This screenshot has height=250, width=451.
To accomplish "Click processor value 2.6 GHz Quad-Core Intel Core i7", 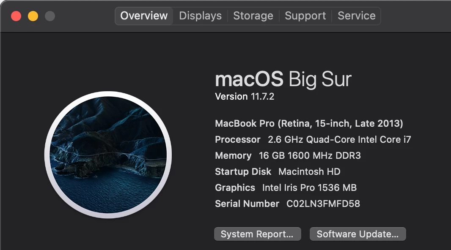I will point(339,139).
